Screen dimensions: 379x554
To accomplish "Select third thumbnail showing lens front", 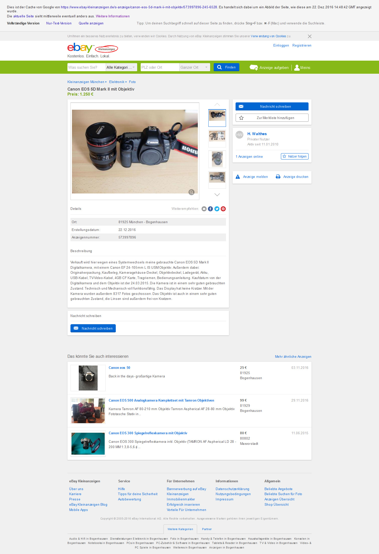I will coord(217,159).
